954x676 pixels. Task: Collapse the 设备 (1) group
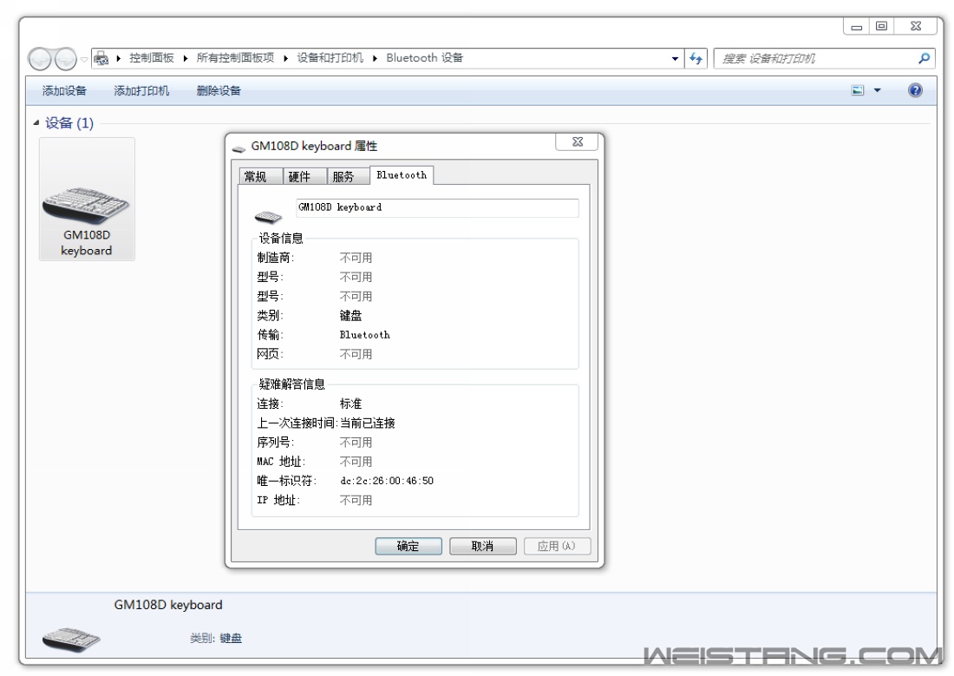(x=36, y=123)
